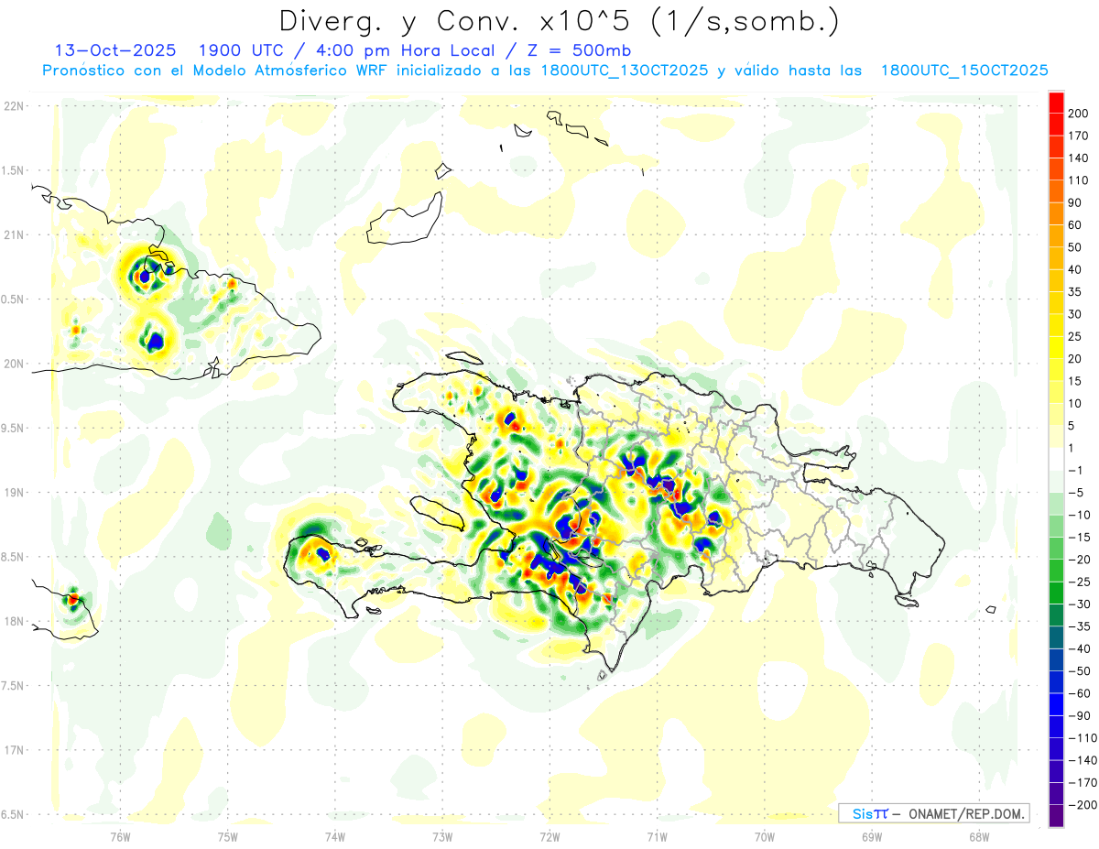The width and height of the screenshot is (1099, 849).
Task: Click the 17N latitude axis label
Action: coord(13,750)
